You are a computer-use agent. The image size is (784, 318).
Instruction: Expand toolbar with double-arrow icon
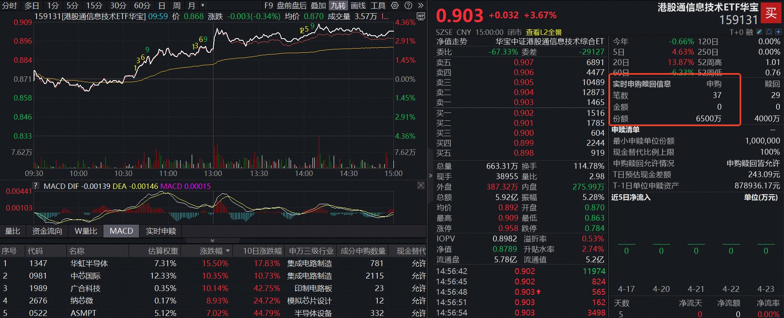click(x=420, y=5)
